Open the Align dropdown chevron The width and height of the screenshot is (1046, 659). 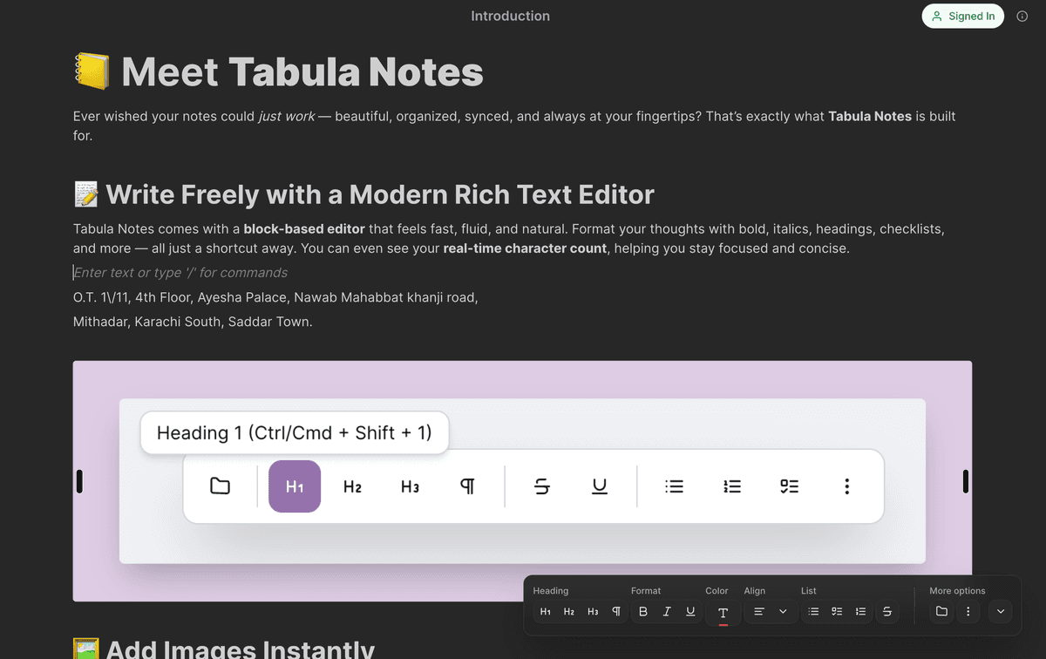(782, 611)
